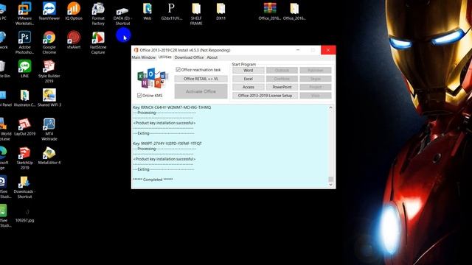
Task: Launch Google Chrome from the desktop
Action: pyautogui.click(x=49, y=43)
